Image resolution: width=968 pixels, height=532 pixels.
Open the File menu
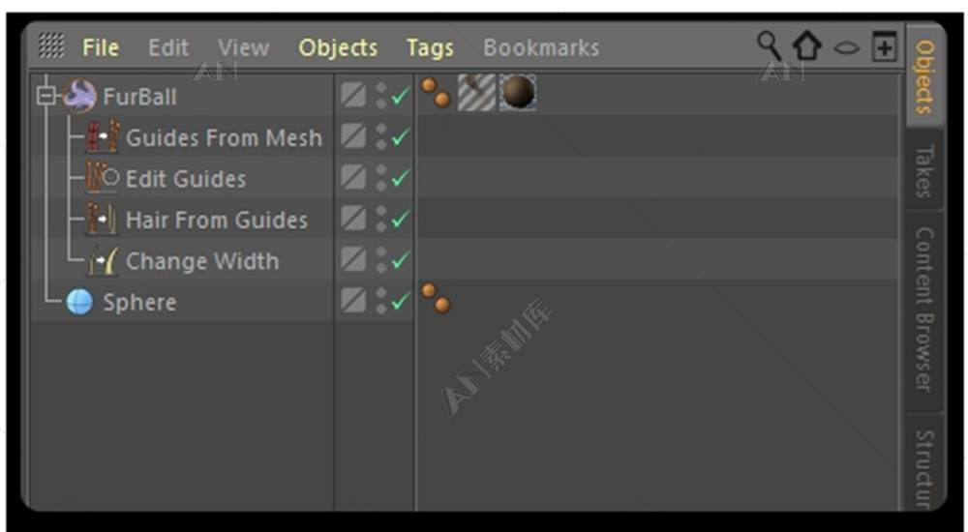101,46
